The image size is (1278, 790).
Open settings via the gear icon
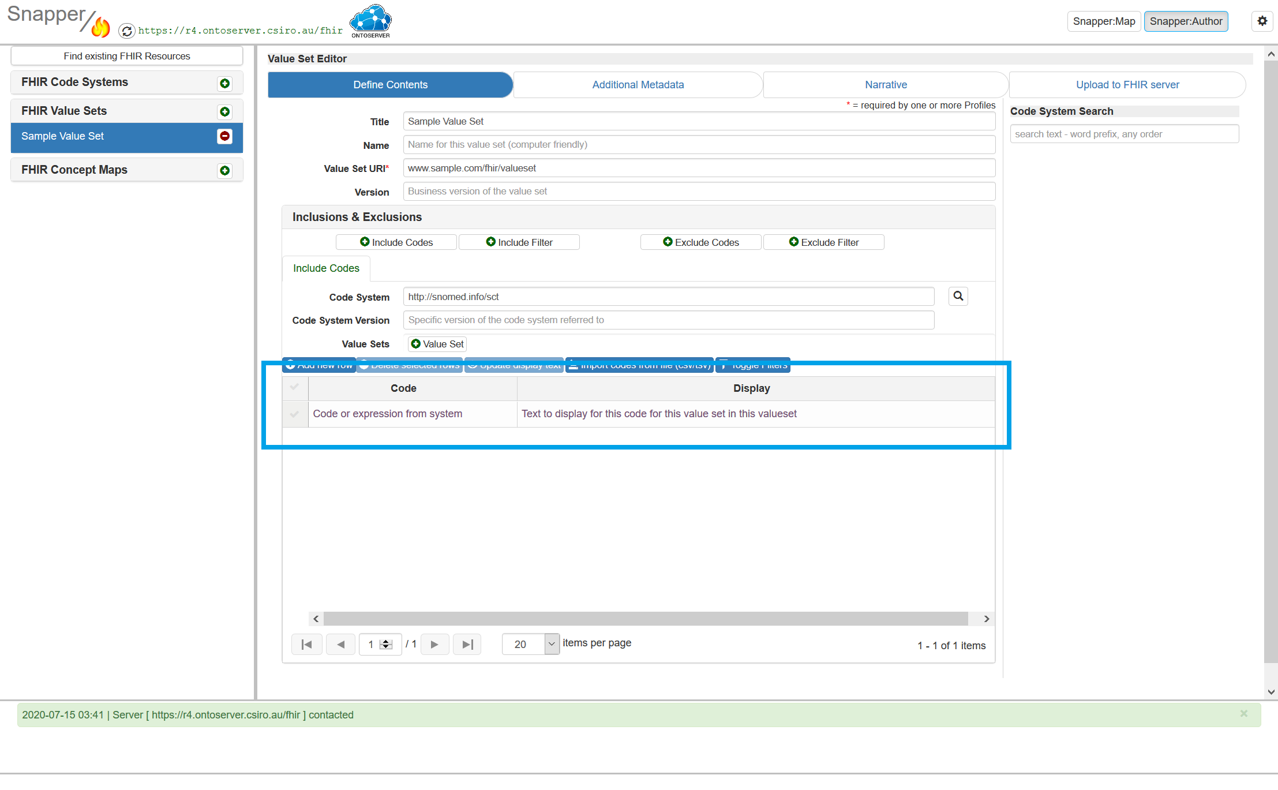click(1262, 21)
